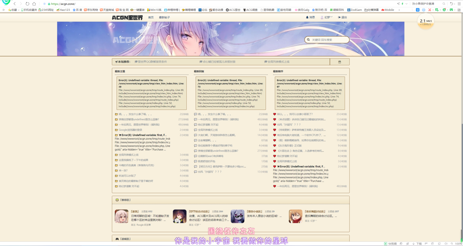This screenshot has width=463, height=246.
Task: Open the browser hamburger menu
Action: point(459,4)
